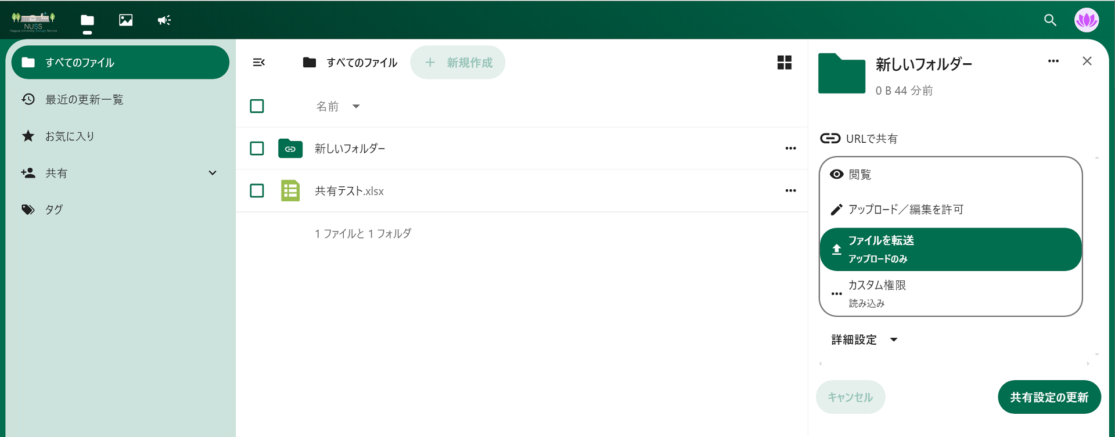Click the 共有設定の更新 button
Viewport: 1115px width, 437px height.
click(x=1049, y=398)
